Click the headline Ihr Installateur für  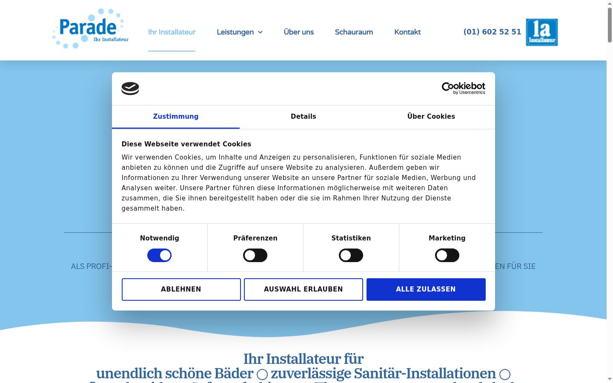(304, 359)
